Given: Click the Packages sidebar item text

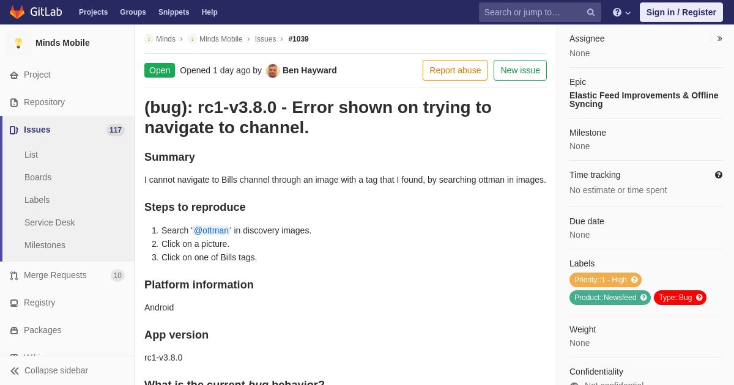Looking at the screenshot, I should pyautogui.click(x=42, y=330).
